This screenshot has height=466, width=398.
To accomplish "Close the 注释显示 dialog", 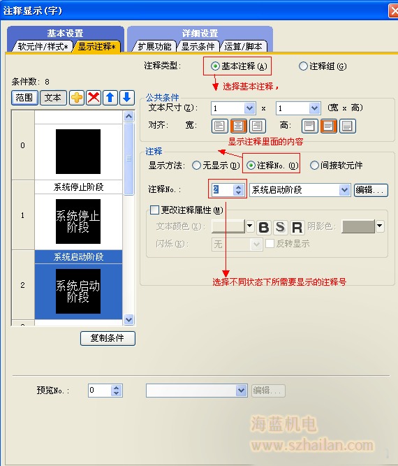I will pos(394,11).
